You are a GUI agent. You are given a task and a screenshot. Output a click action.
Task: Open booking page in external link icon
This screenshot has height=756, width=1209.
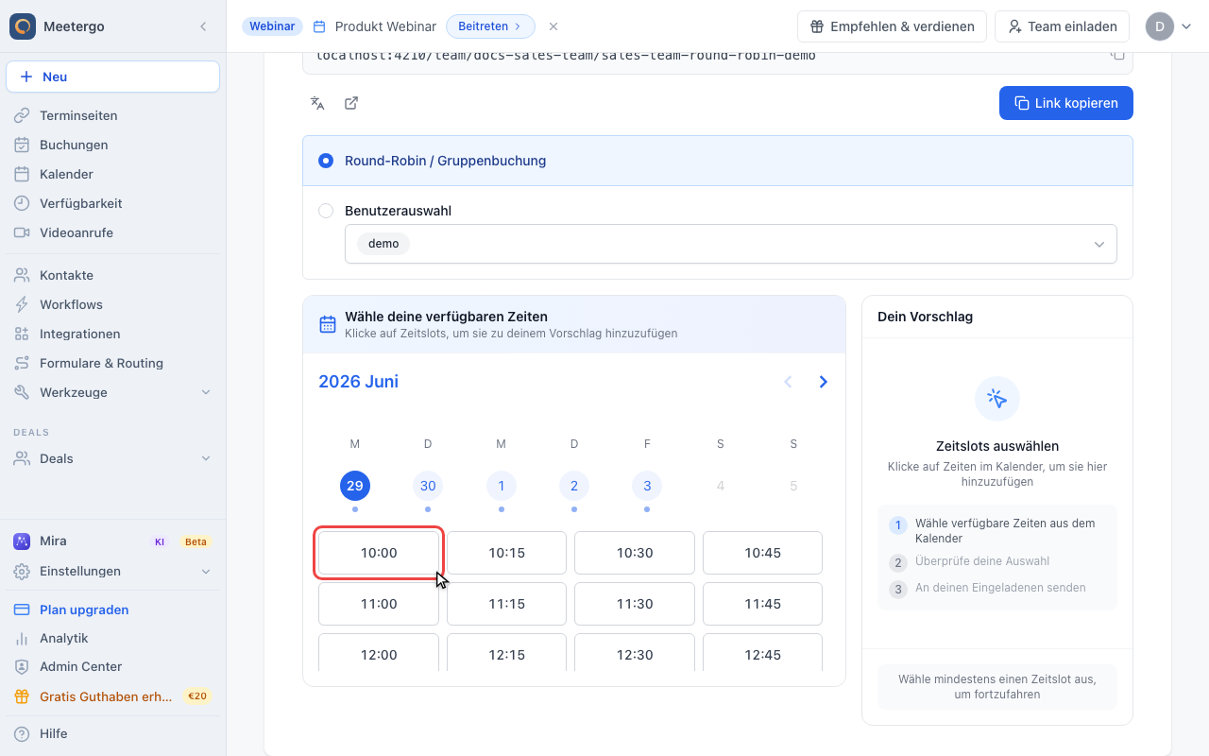[351, 103]
